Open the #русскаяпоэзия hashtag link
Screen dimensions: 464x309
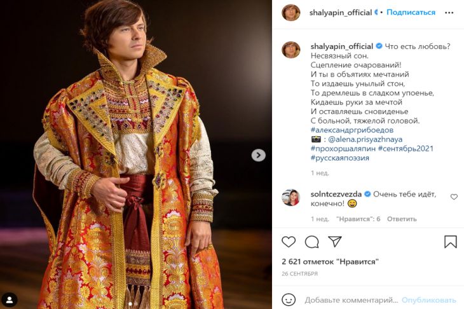[x=339, y=157]
